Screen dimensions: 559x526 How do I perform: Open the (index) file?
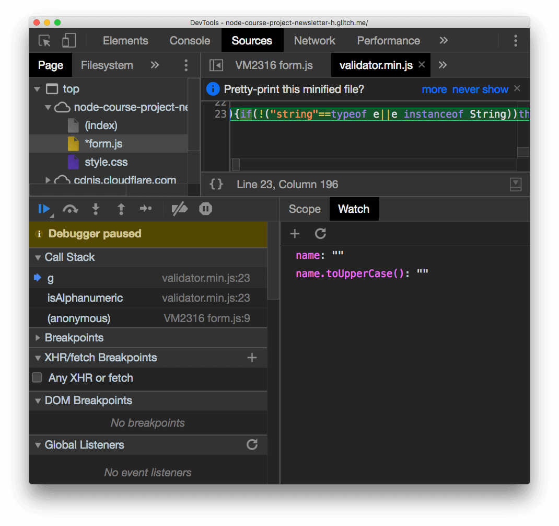click(101, 125)
